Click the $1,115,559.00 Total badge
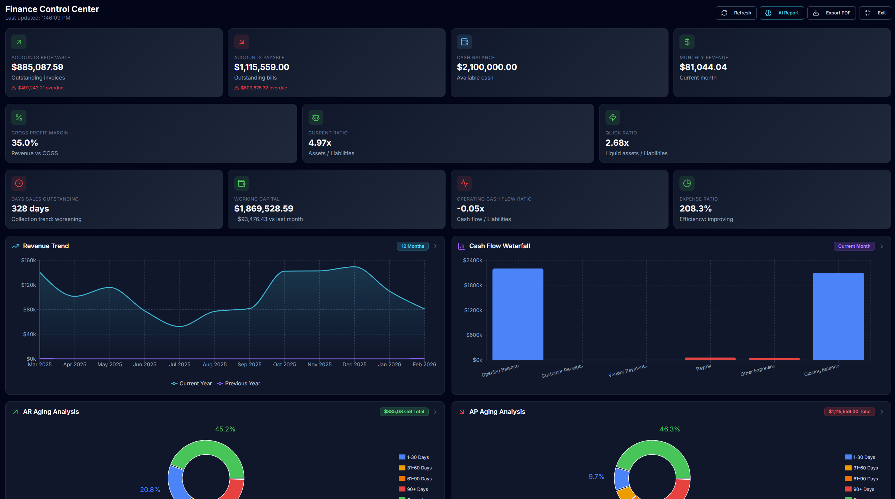The width and height of the screenshot is (895, 499). (x=849, y=412)
